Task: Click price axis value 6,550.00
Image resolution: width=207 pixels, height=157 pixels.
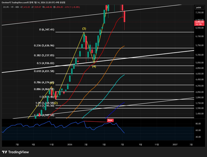Action: (200, 28)
